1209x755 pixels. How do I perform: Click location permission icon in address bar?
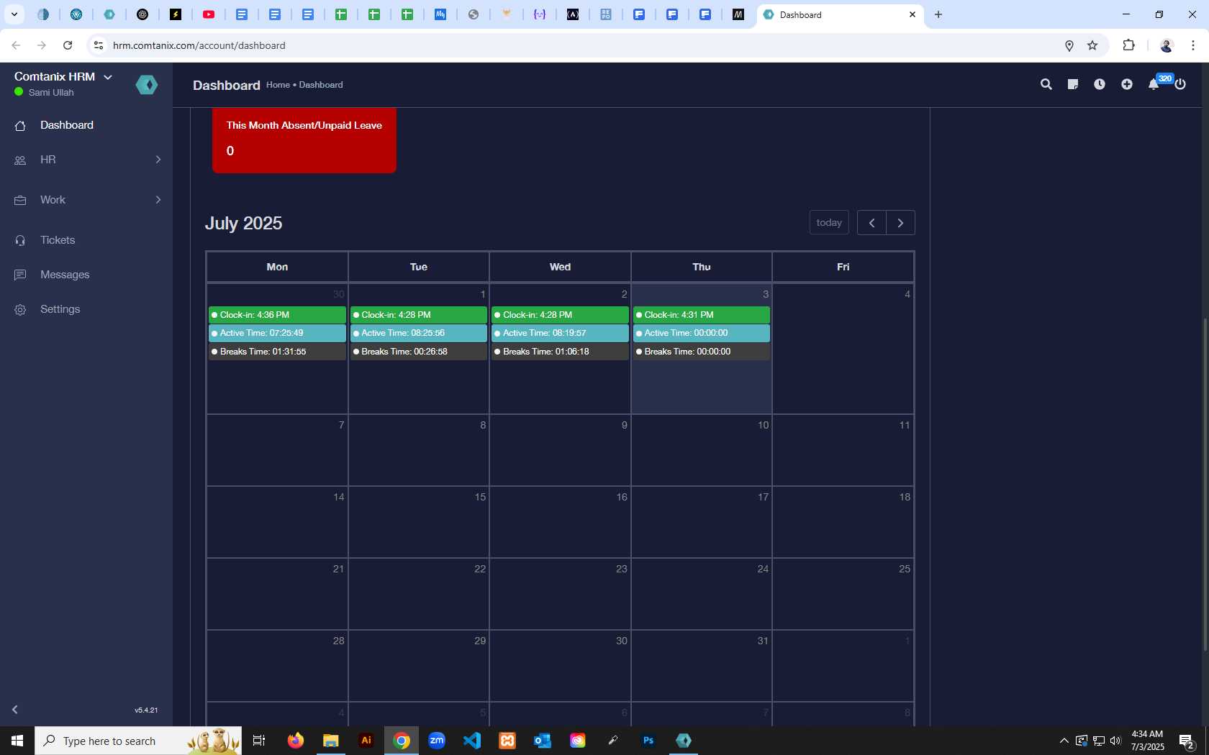click(1069, 45)
